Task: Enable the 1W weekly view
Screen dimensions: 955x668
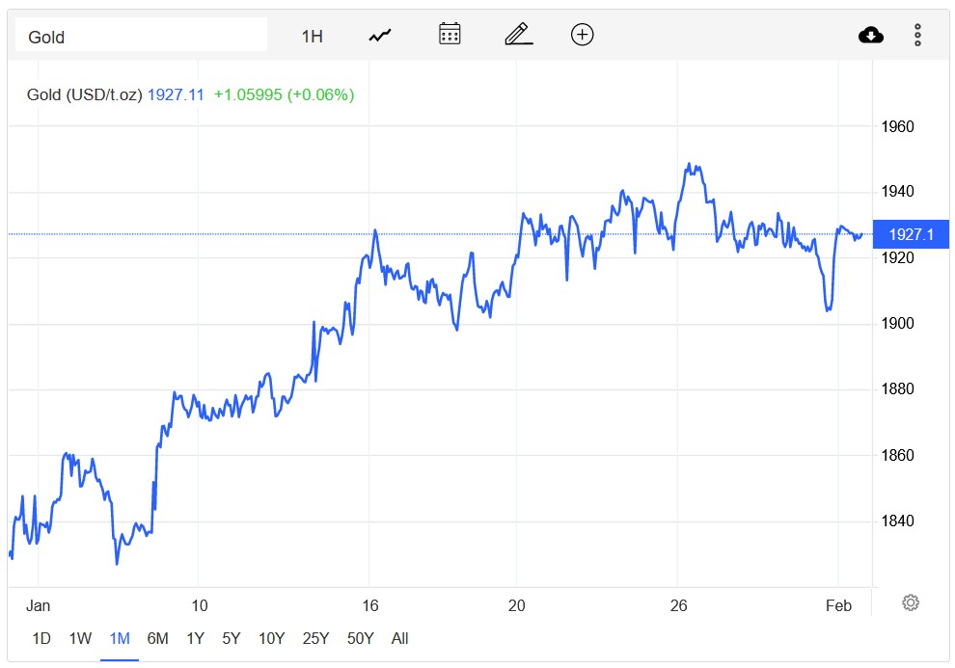Action: click(79, 638)
